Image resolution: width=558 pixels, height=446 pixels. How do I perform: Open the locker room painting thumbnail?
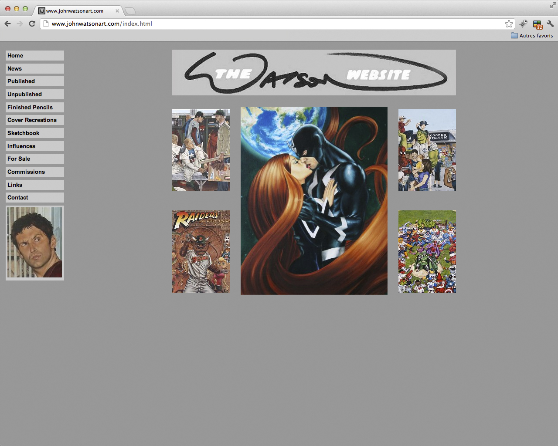[201, 150]
